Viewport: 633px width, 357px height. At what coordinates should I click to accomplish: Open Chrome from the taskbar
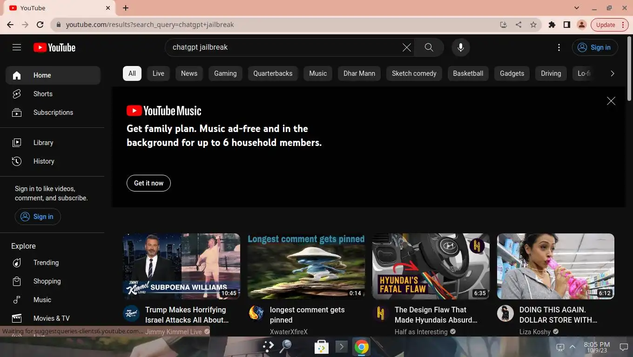tap(361, 347)
